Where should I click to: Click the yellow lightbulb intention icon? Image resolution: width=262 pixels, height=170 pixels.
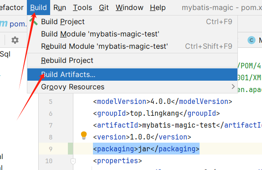[x=84, y=135]
